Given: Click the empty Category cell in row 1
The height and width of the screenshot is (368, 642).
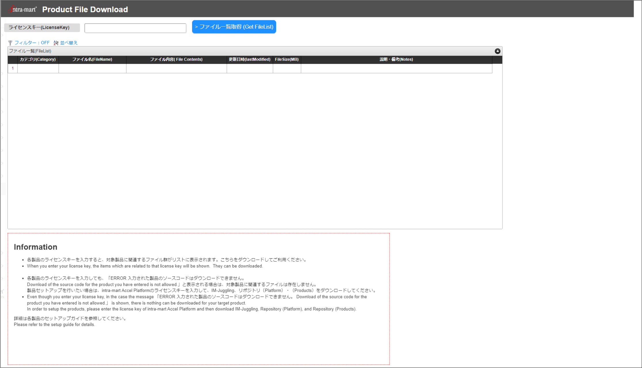Looking at the screenshot, I should [x=38, y=68].
